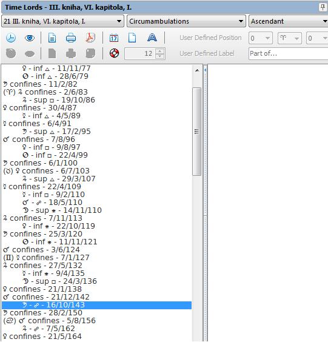Export via the PDF icon
Image resolution: width=328 pixels, height=342 pixels.
click(90, 38)
